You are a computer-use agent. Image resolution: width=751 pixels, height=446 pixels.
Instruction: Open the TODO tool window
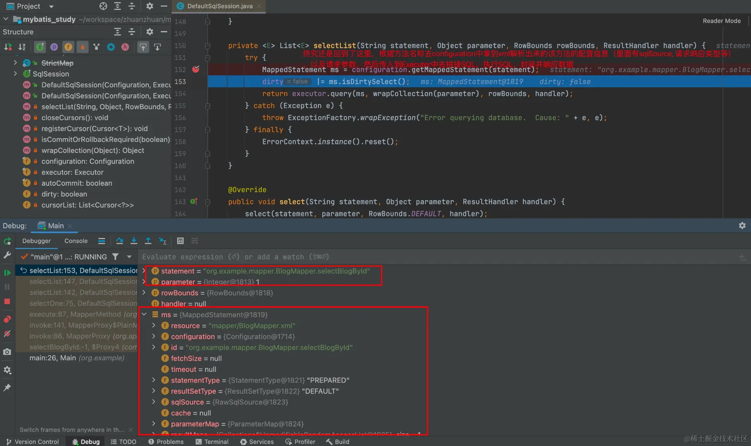tap(124, 442)
